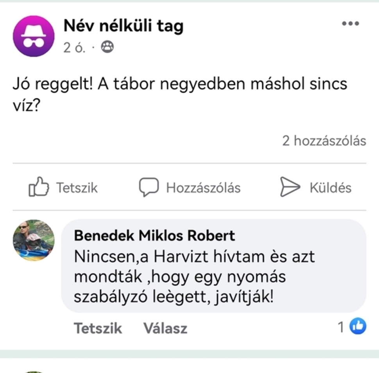Click the blue like reaction icon

pyautogui.click(x=358, y=326)
